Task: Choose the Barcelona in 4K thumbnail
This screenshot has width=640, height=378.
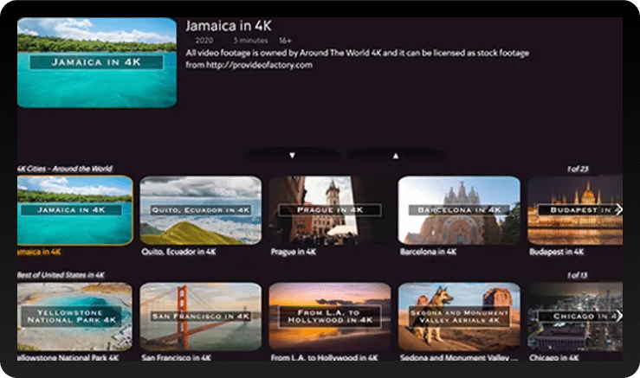Action: click(x=459, y=210)
